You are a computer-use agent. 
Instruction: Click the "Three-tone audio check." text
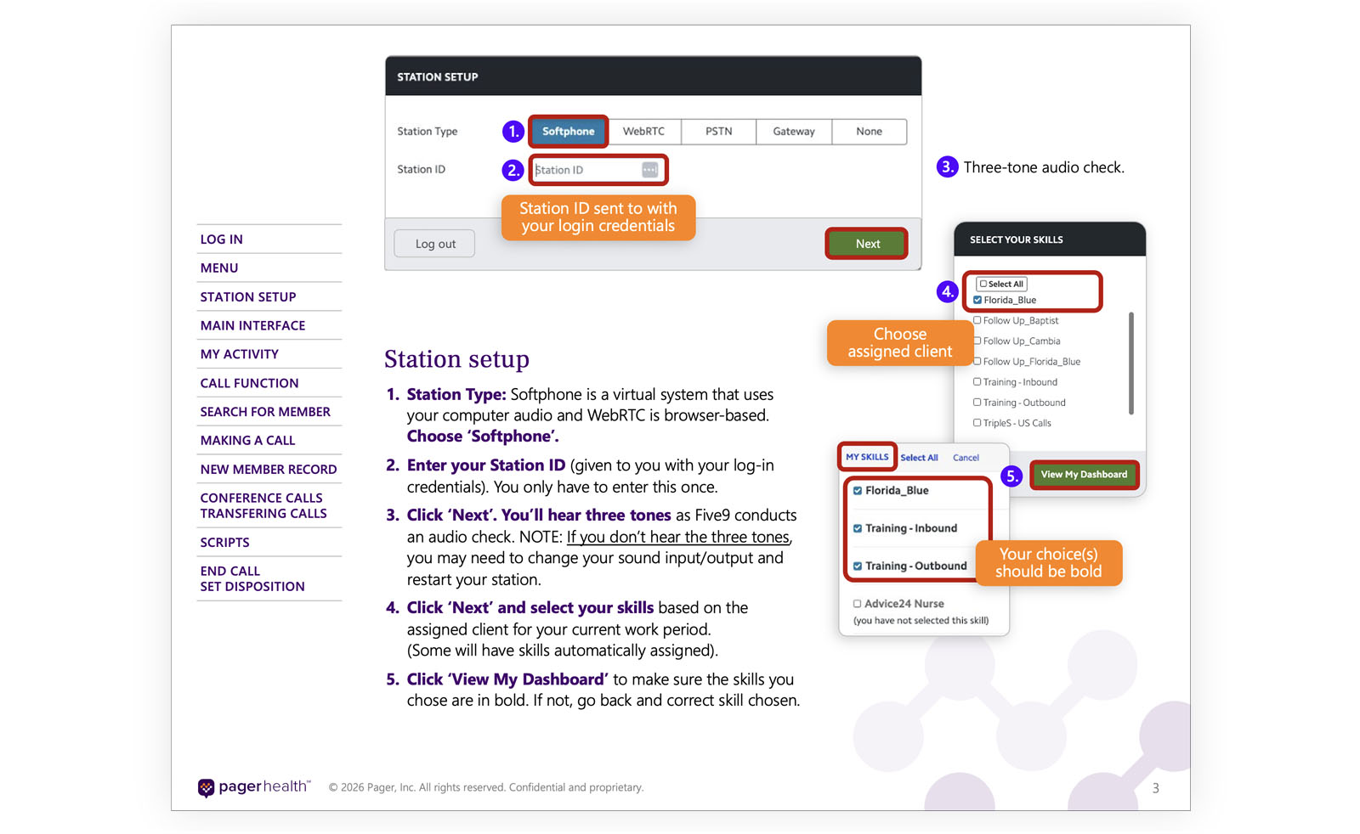(x=1044, y=167)
